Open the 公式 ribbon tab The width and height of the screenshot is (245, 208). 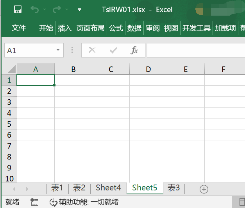pos(116,28)
